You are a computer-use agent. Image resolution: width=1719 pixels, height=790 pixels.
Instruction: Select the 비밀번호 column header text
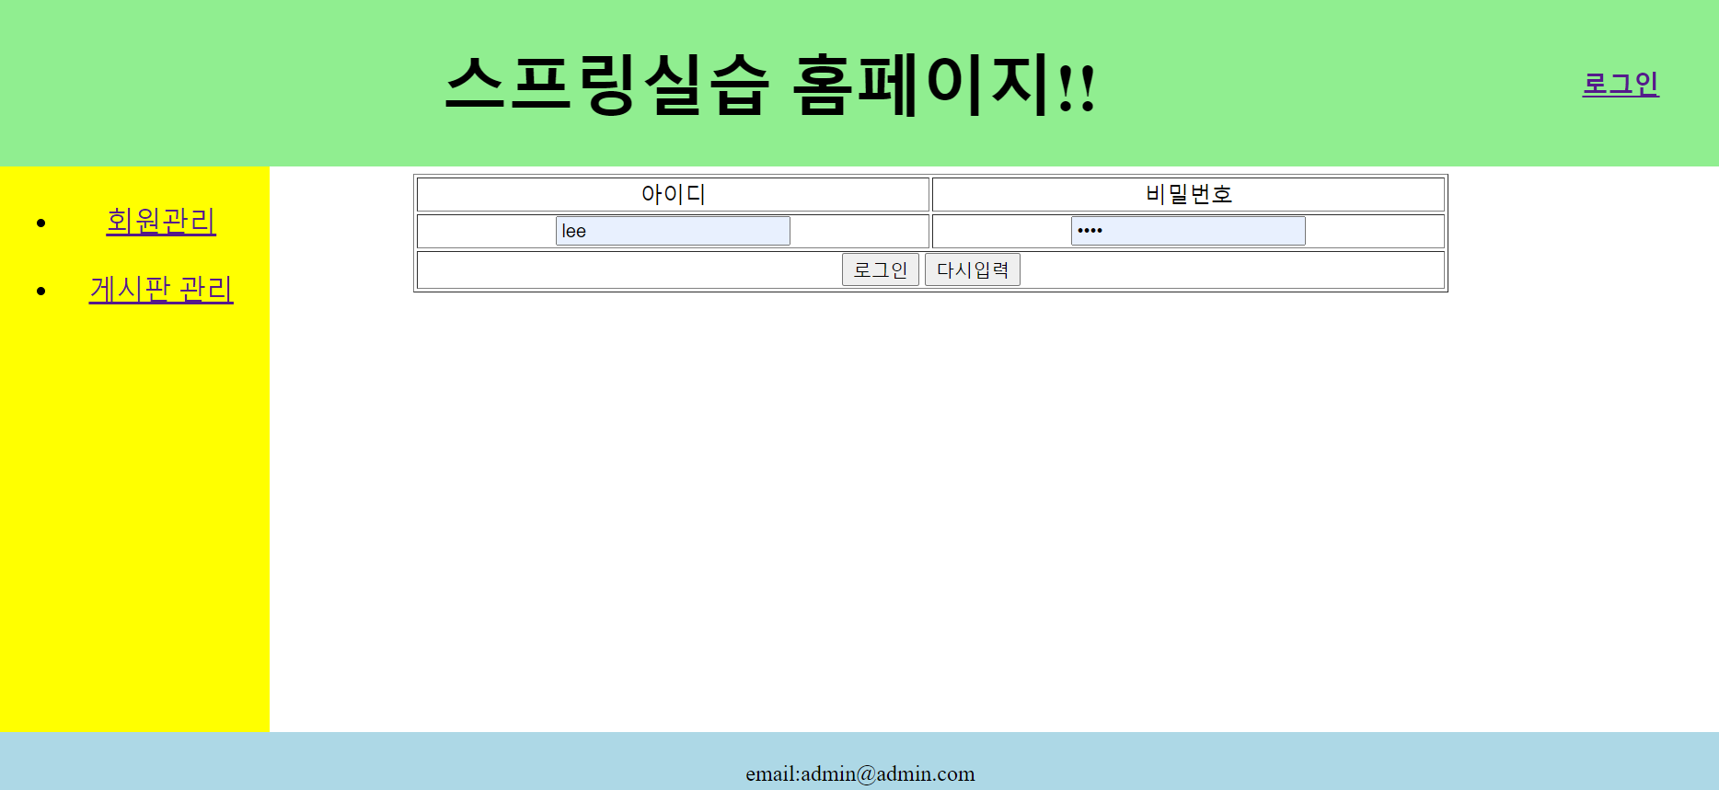pos(1188,194)
